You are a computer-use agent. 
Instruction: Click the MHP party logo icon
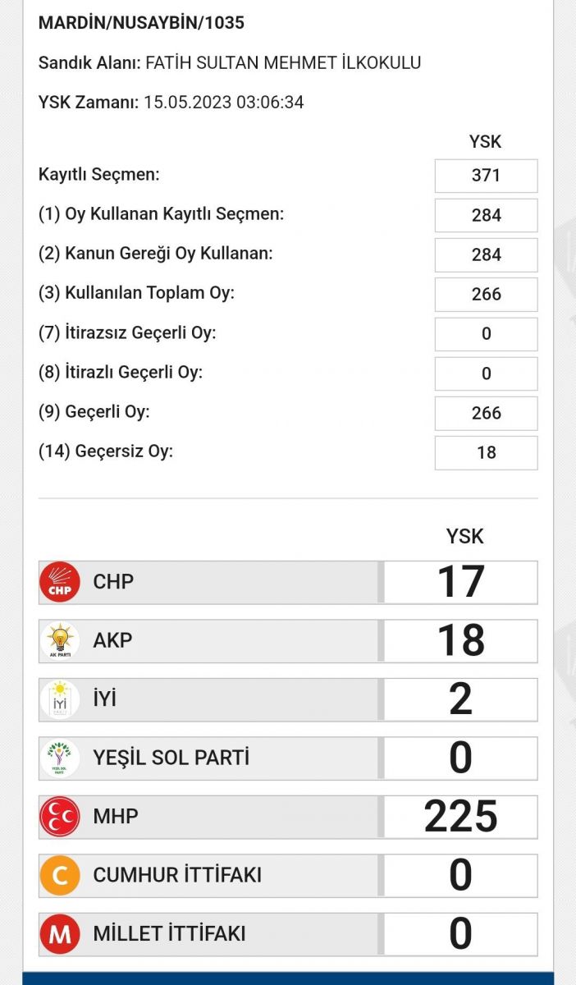tap(60, 817)
